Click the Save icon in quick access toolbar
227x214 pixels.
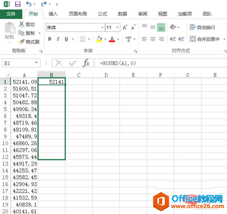coord(18,4)
